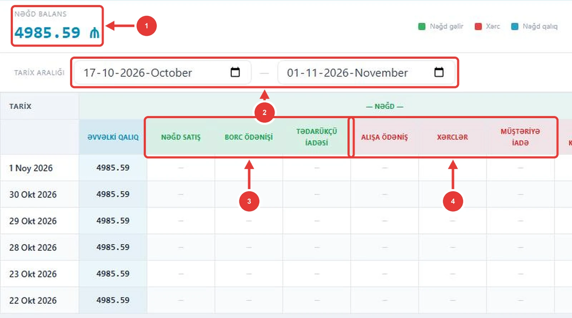The width and height of the screenshot is (572, 318).
Task: Click the red Xərc legend swatch
Action: [478, 26]
